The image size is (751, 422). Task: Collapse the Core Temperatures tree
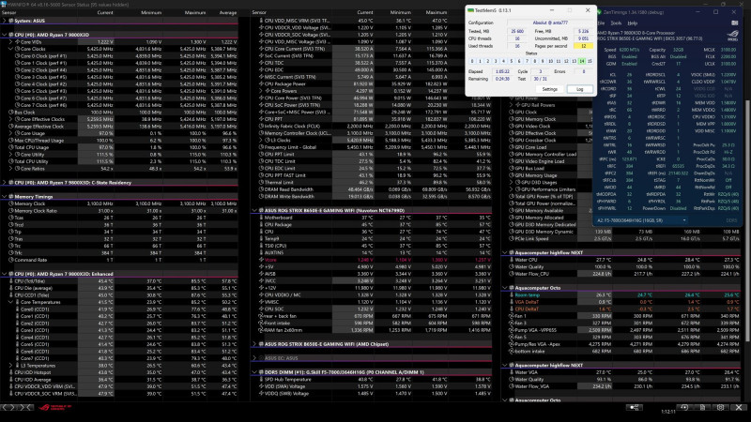[10, 302]
